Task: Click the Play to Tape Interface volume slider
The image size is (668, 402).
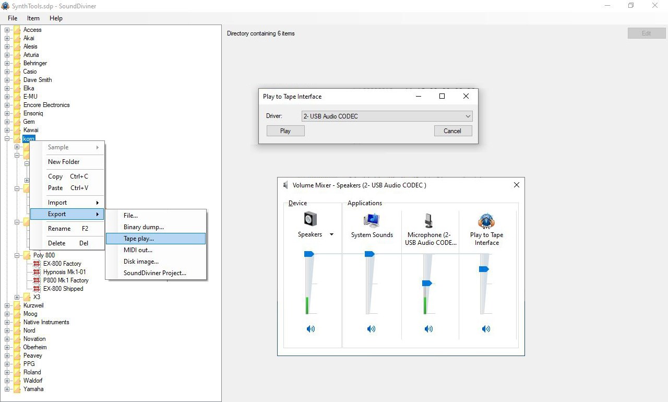Action: coord(484,269)
